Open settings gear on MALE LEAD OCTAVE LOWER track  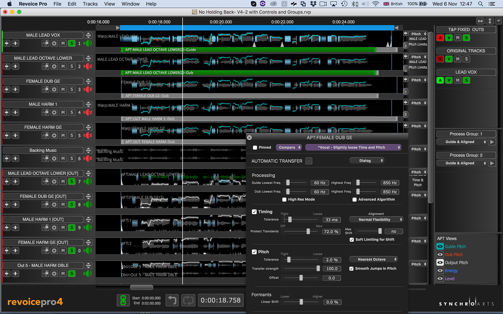[x=54, y=66]
